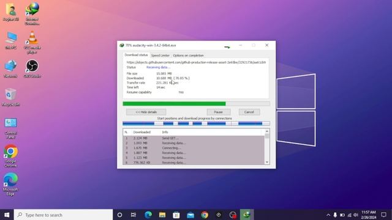Viewport: 392px width, 220px height.
Task: Select connection row 3 showing Connecting
Action: (194, 148)
